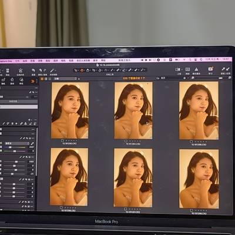235x235 pixels.
Task: Switch browser to grid view mode
Action: coord(42,79)
